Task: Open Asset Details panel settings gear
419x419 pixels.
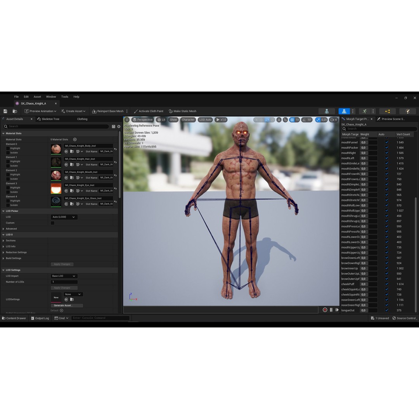Action: click(x=119, y=126)
